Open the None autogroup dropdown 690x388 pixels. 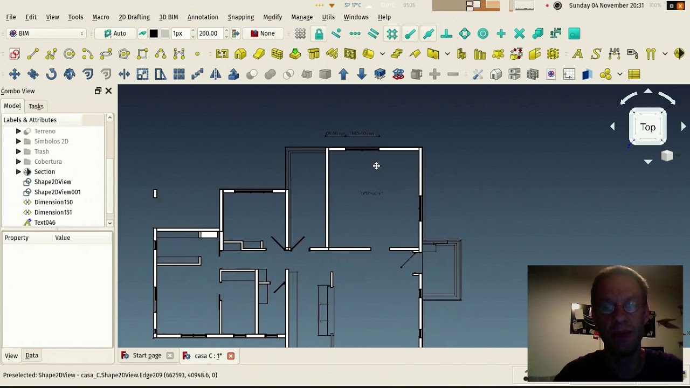pyautogui.click(x=263, y=33)
